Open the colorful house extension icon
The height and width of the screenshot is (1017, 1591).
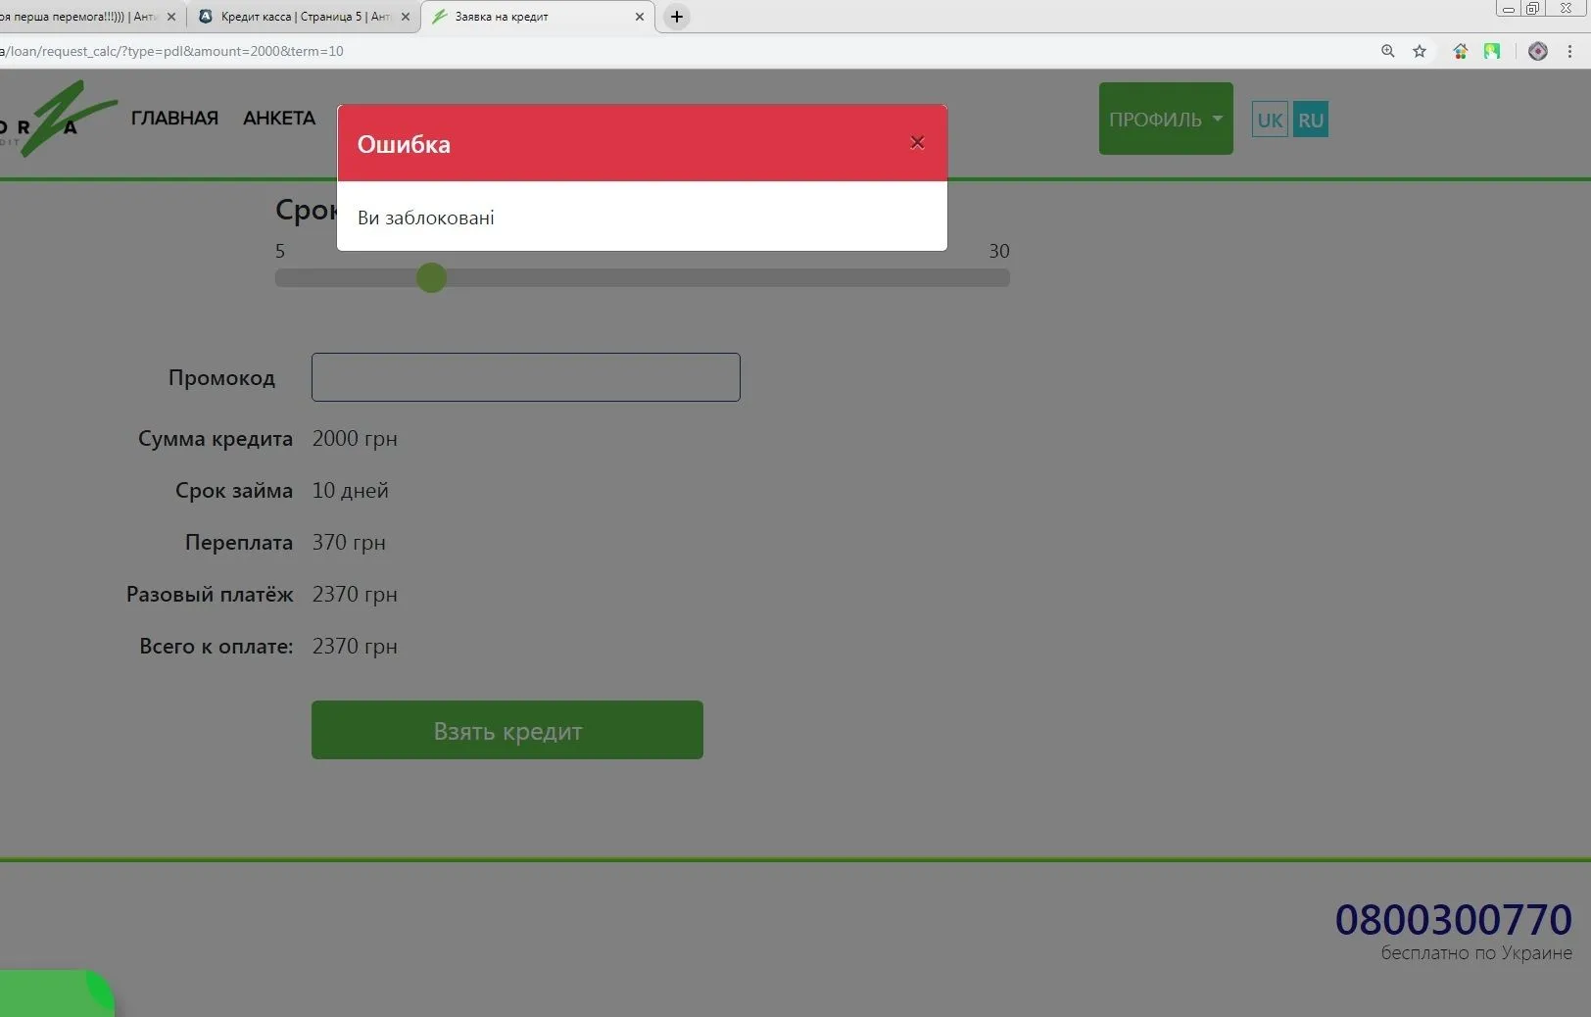pyautogui.click(x=1460, y=51)
